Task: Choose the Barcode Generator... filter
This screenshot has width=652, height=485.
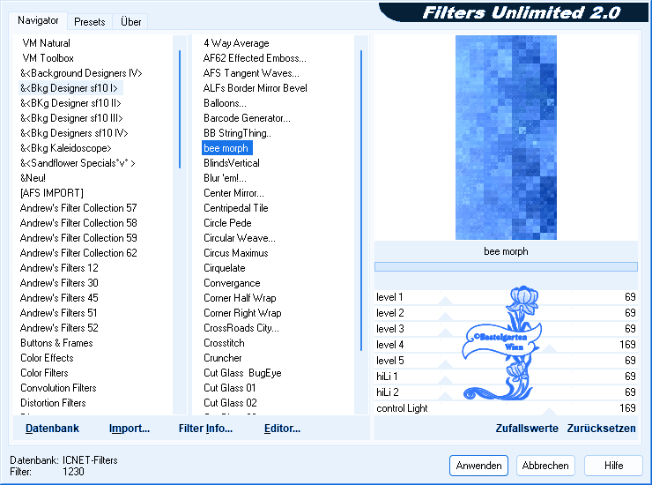Action: click(x=247, y=118)
